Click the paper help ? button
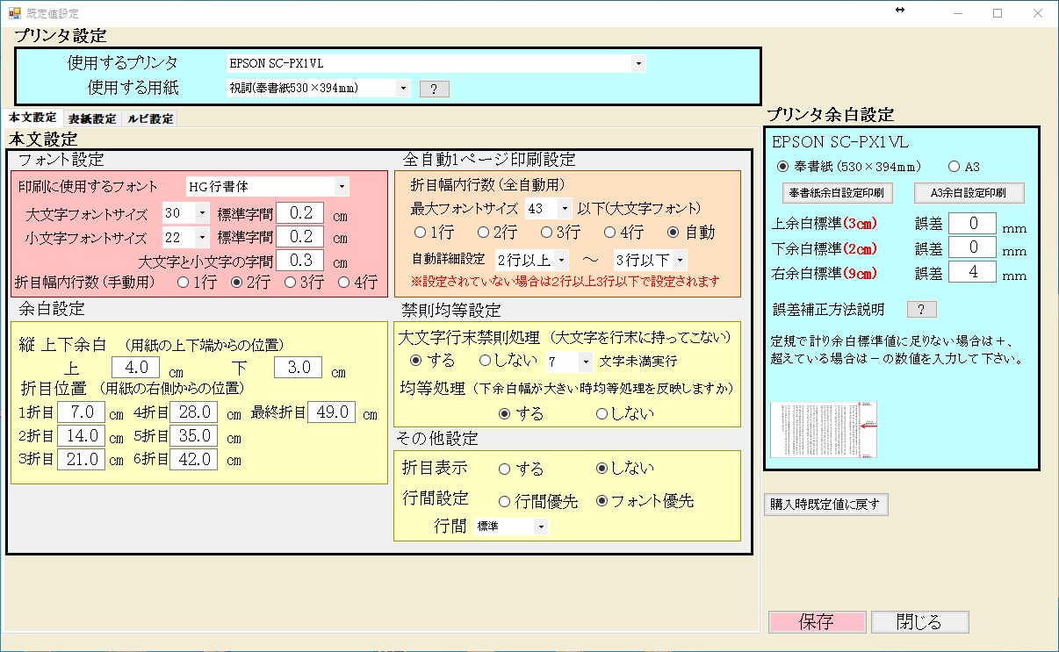Screen dimensions: 1059x652 click(435, 89)
